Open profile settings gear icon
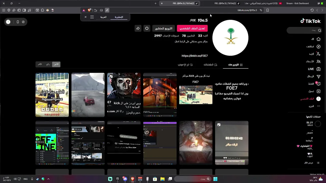Screen dimensions: 326x183 147,28
